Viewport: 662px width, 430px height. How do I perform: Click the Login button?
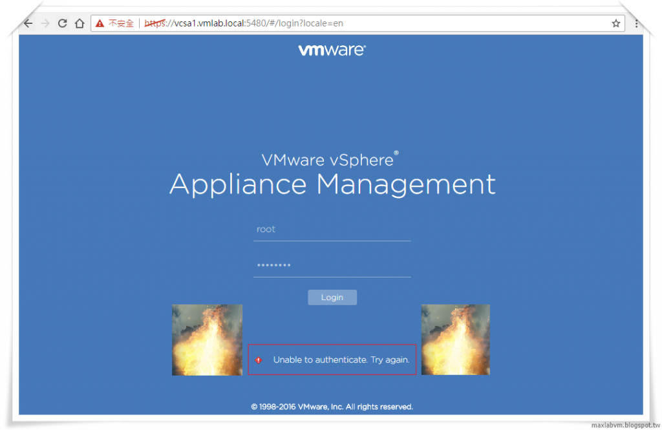[x=332, y=297]
